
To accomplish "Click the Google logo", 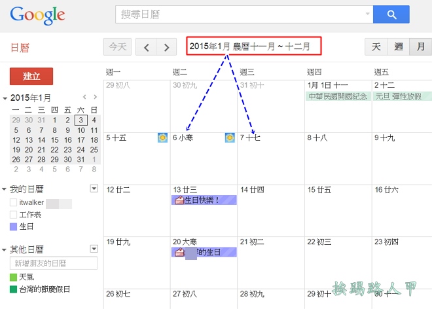I will pos(37,14).
